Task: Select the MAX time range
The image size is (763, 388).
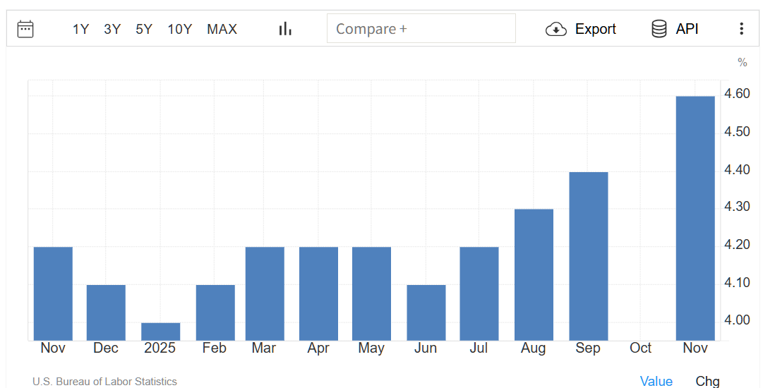Action: point(222,29)
